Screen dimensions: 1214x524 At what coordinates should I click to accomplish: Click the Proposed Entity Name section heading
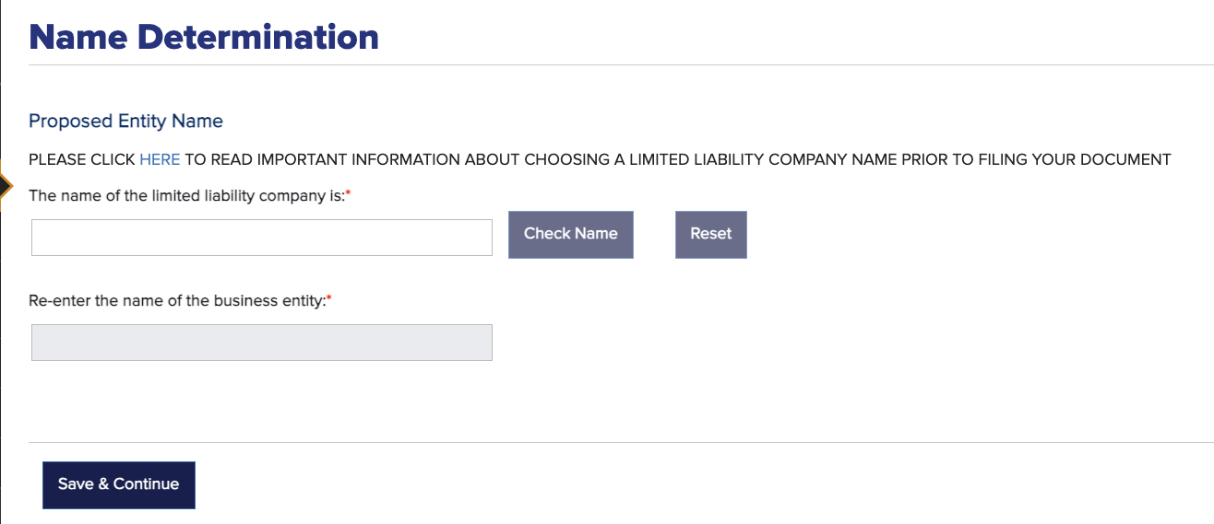pos(125,121)
